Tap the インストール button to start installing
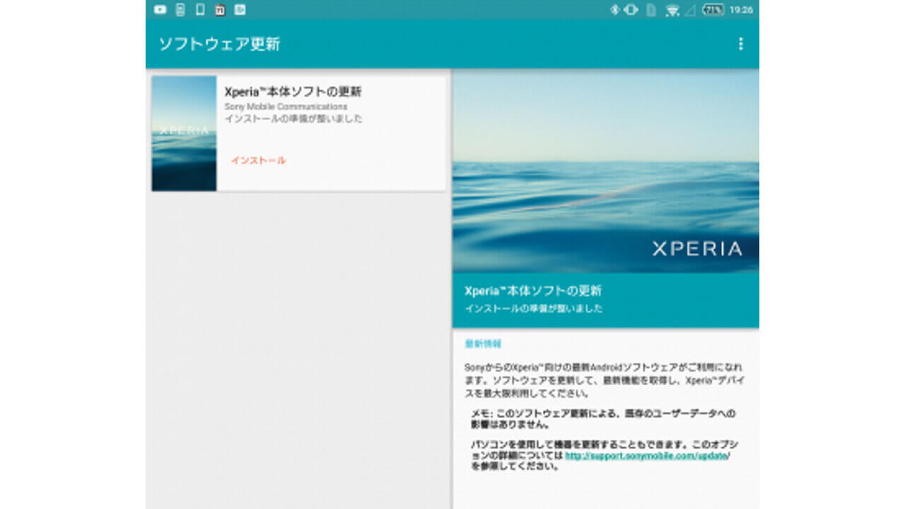The image size is (905, 509). point(258,160)
